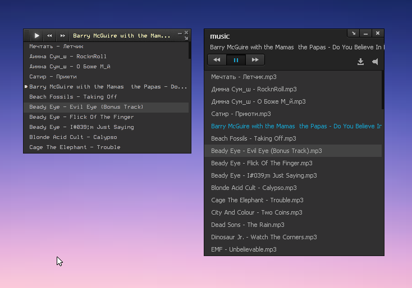Click the speaker volume icon in music window
The height and width of the screenshot is (288, 412).
pos(375,62)
